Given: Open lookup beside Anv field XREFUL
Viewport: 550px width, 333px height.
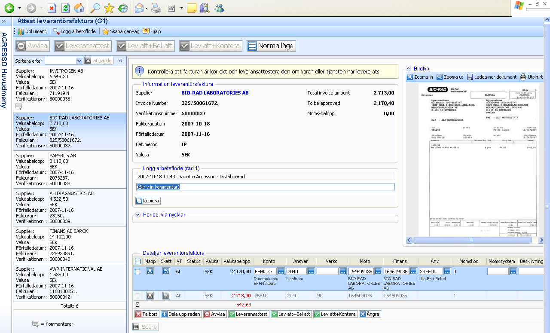Looking at the screenshot, I should pos(448,272).
